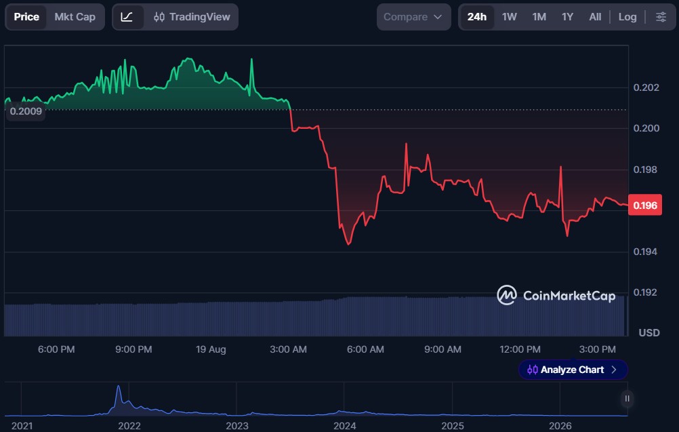
Task: Select the line chart icon view
Action: (x=127, y=17)
